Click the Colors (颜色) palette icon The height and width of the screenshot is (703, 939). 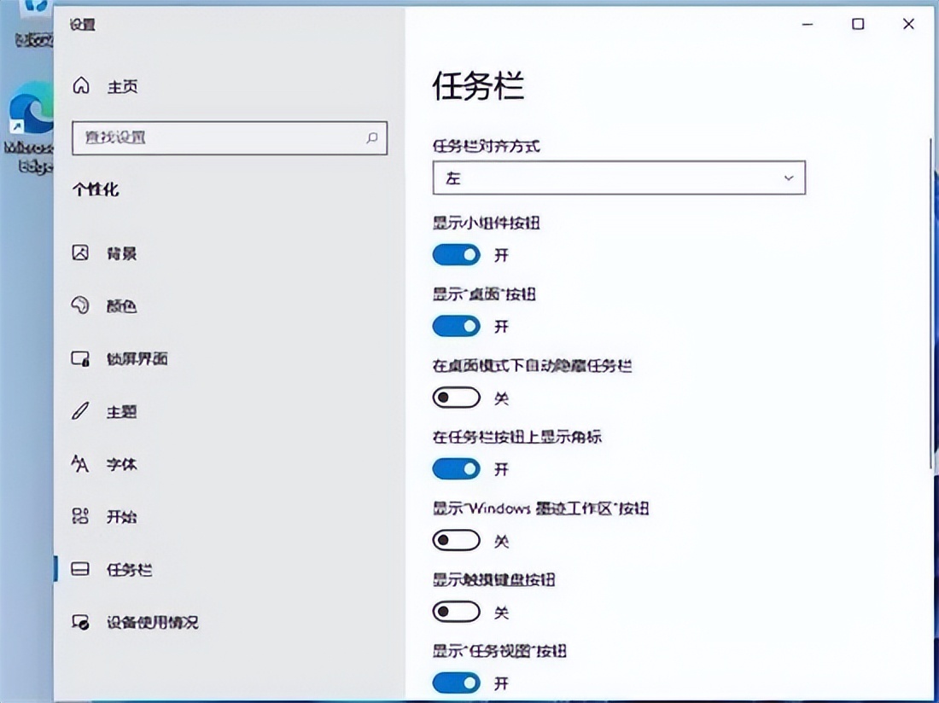tap(80, 305)
